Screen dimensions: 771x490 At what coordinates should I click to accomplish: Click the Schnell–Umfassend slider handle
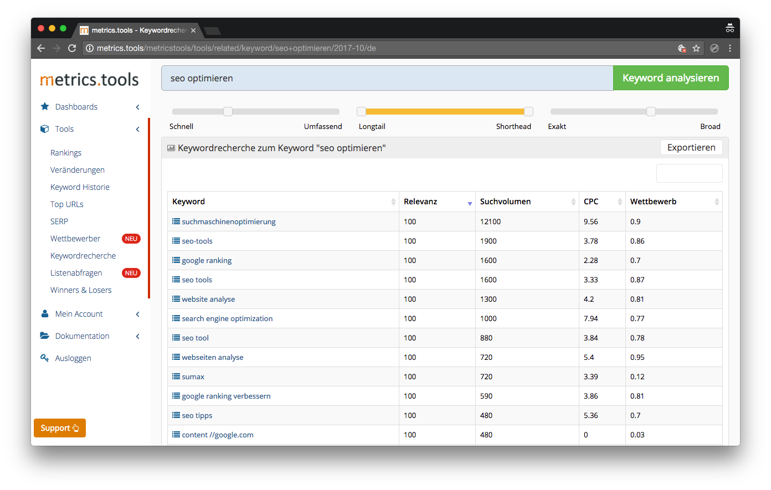pos(228,112)
